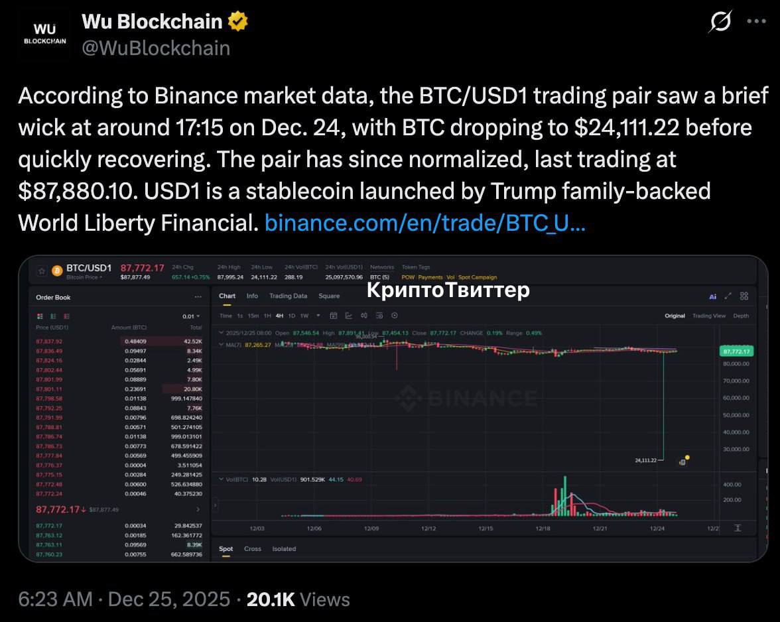Click the Ai icon above the chart
Image resolution: width=780 pixels, height=622 pixels.
(713, 296)
